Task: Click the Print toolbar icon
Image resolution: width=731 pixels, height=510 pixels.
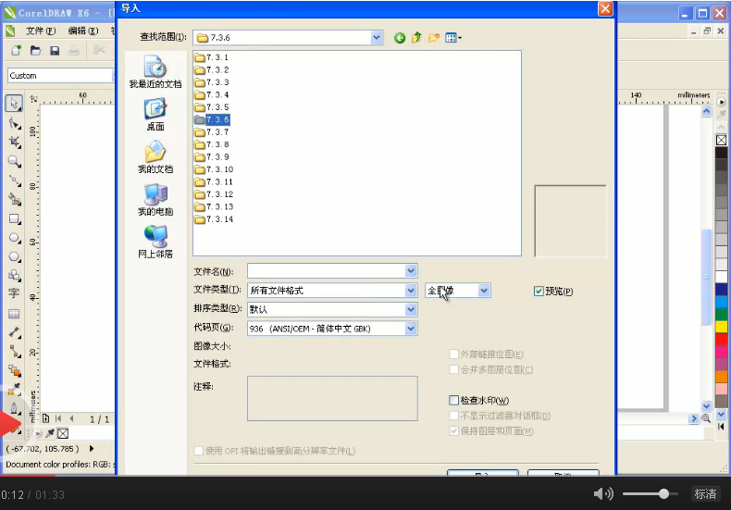Action: click(74, 50)
